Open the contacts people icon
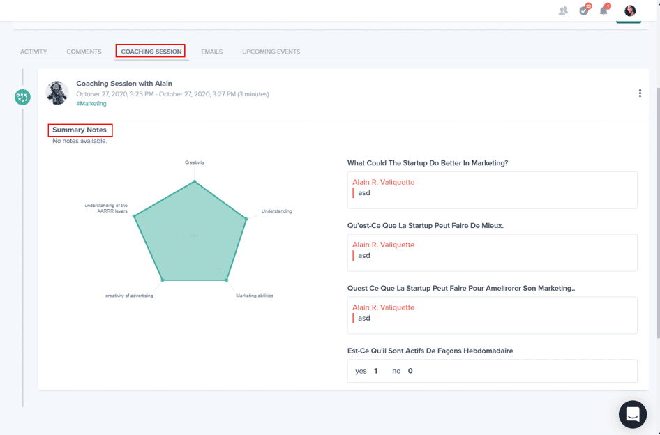660x435 pixels. pos(563,10)
